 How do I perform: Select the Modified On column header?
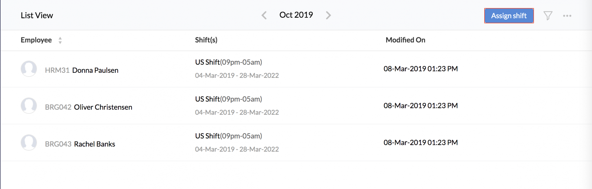point(405,40)
